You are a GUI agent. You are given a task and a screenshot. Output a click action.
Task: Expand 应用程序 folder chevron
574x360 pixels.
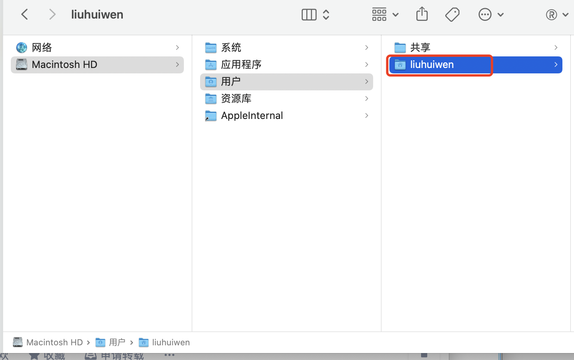pyautogui.click(x=367, y=65)
